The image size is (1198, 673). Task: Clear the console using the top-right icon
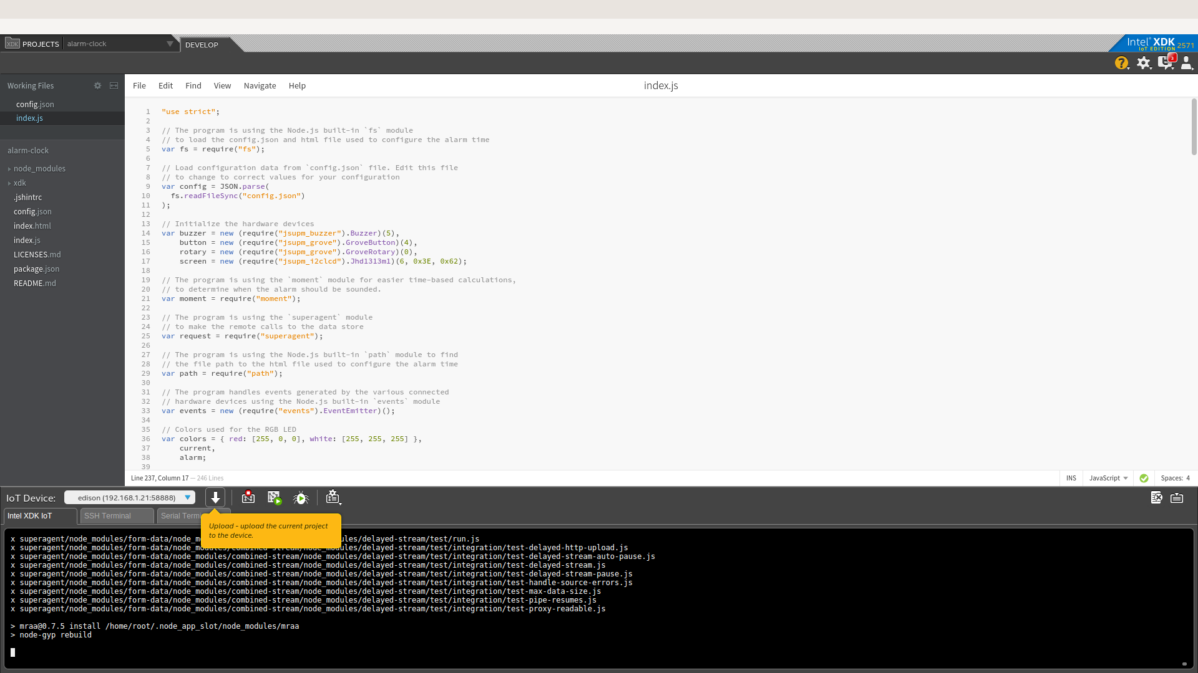tap(1156, 497)
